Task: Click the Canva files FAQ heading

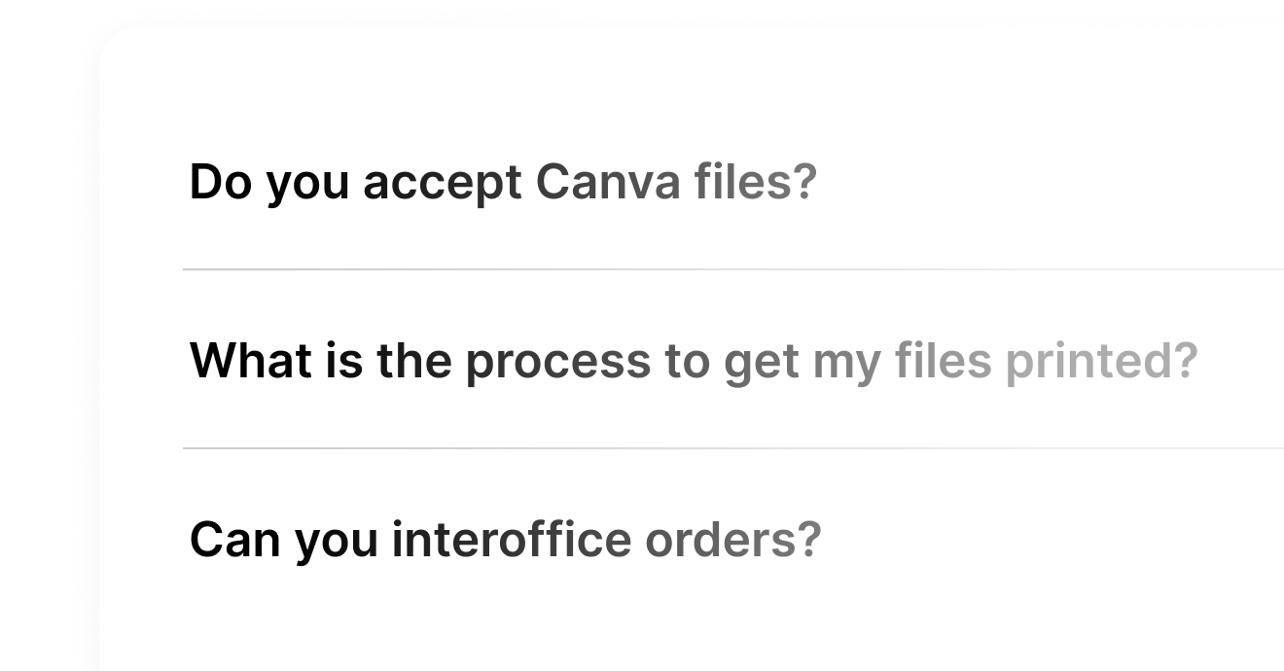Action: [x=502, y=182]
